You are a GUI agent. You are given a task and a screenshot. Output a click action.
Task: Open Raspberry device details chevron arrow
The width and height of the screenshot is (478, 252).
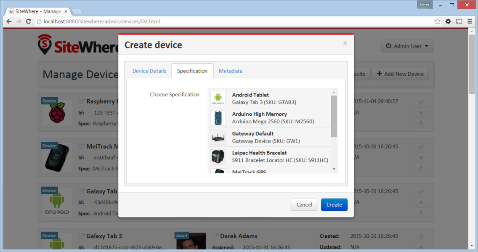421,123
